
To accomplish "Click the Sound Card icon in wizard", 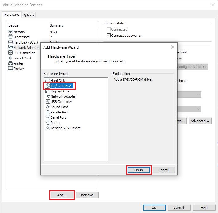I will (x=48, y=107).
